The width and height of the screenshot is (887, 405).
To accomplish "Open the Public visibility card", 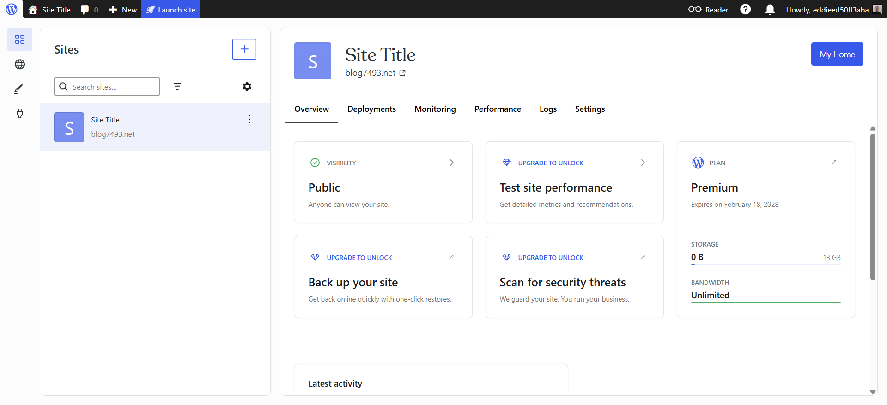I will click(383, 182).
